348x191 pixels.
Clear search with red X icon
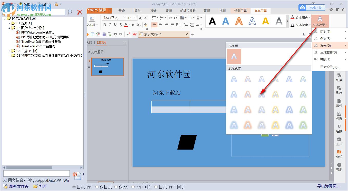pos(80,12)
